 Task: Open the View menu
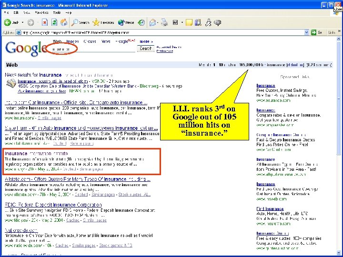27,13
